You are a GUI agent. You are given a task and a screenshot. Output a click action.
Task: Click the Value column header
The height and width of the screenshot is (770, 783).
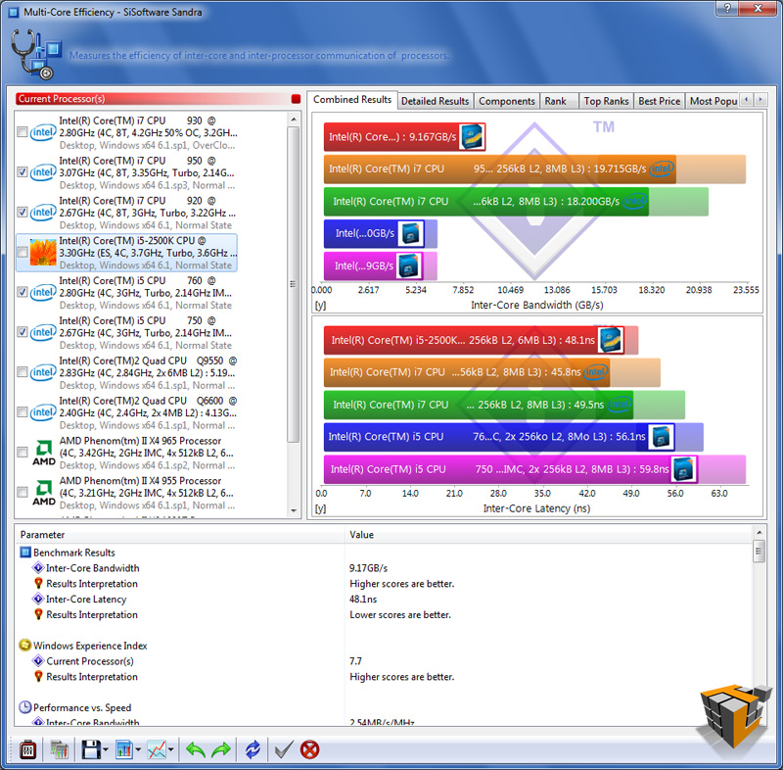coord(548,534)
